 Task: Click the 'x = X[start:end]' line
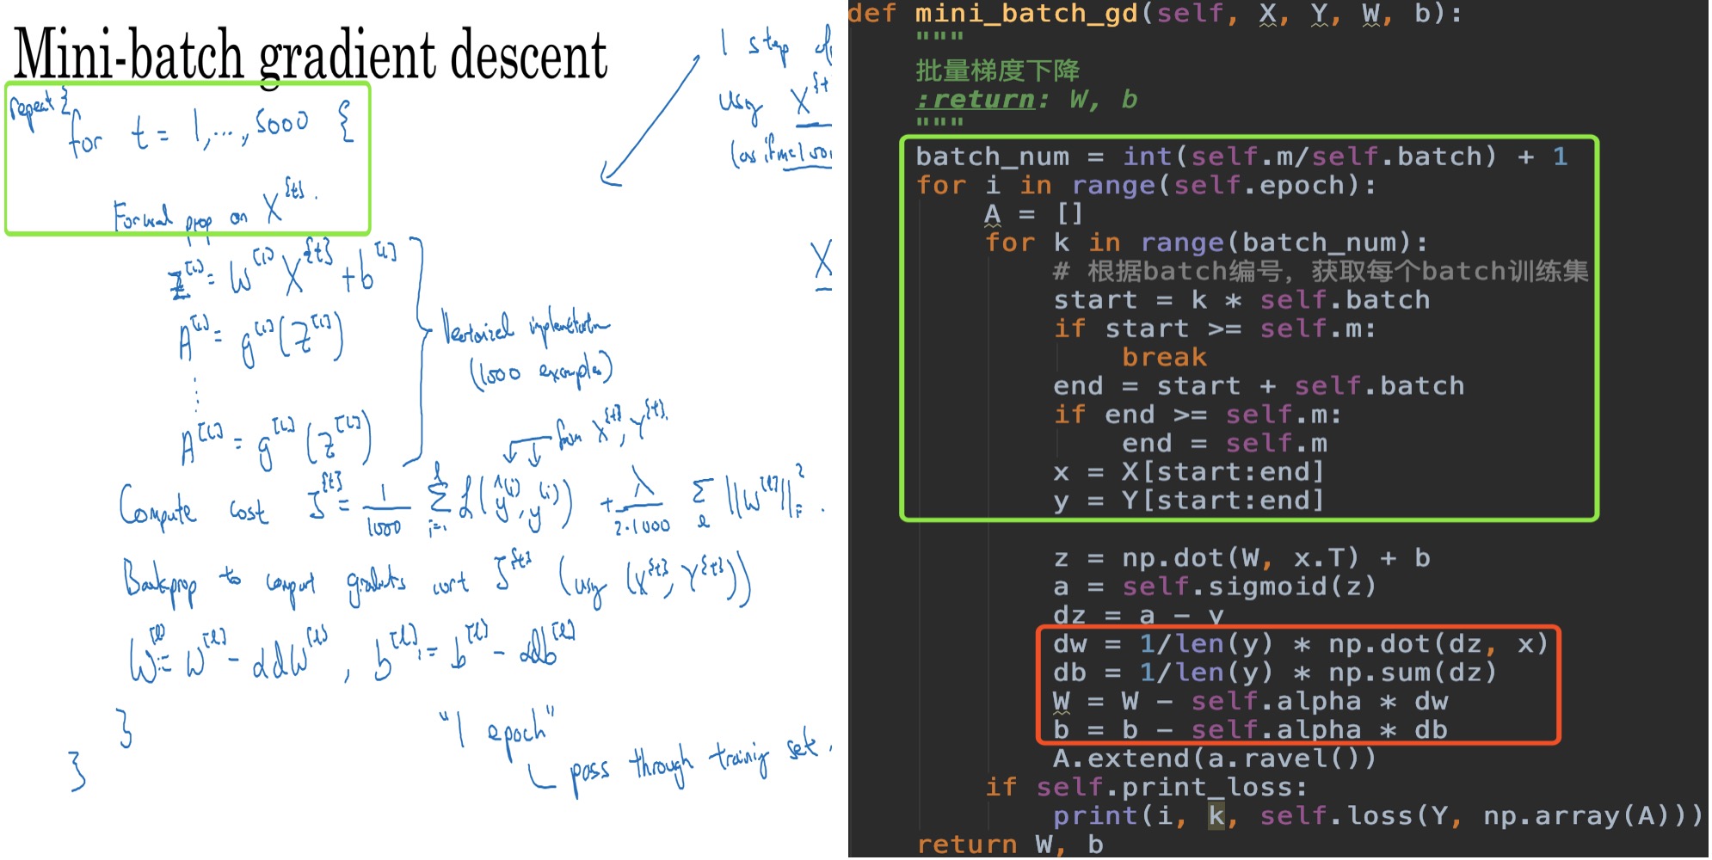(1188, 472)
